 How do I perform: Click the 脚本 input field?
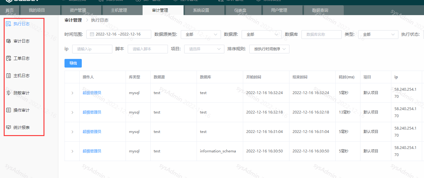tap(148, 49)
